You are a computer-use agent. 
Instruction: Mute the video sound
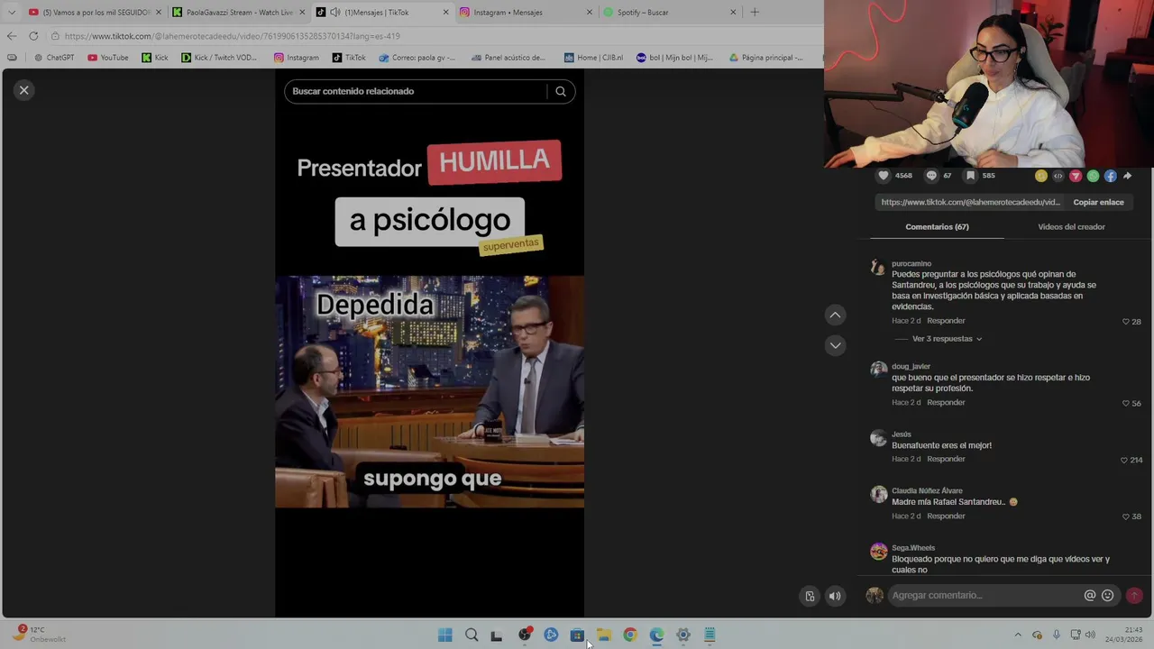835,596
